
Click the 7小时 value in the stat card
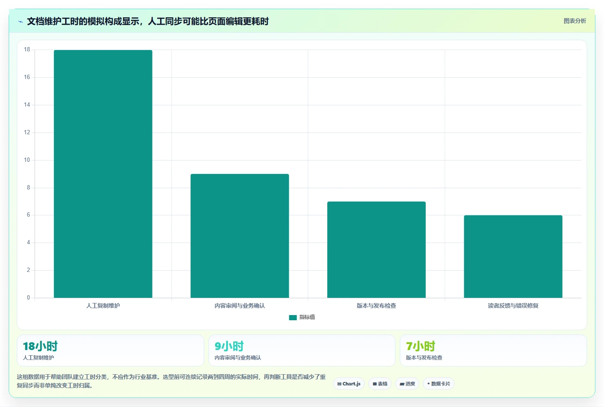[421, 346]
